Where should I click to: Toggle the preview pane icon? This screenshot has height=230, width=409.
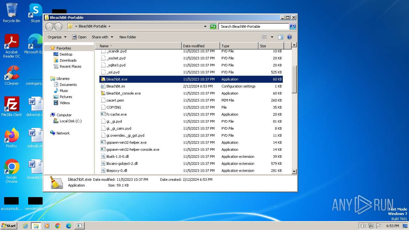click(281, 37)
